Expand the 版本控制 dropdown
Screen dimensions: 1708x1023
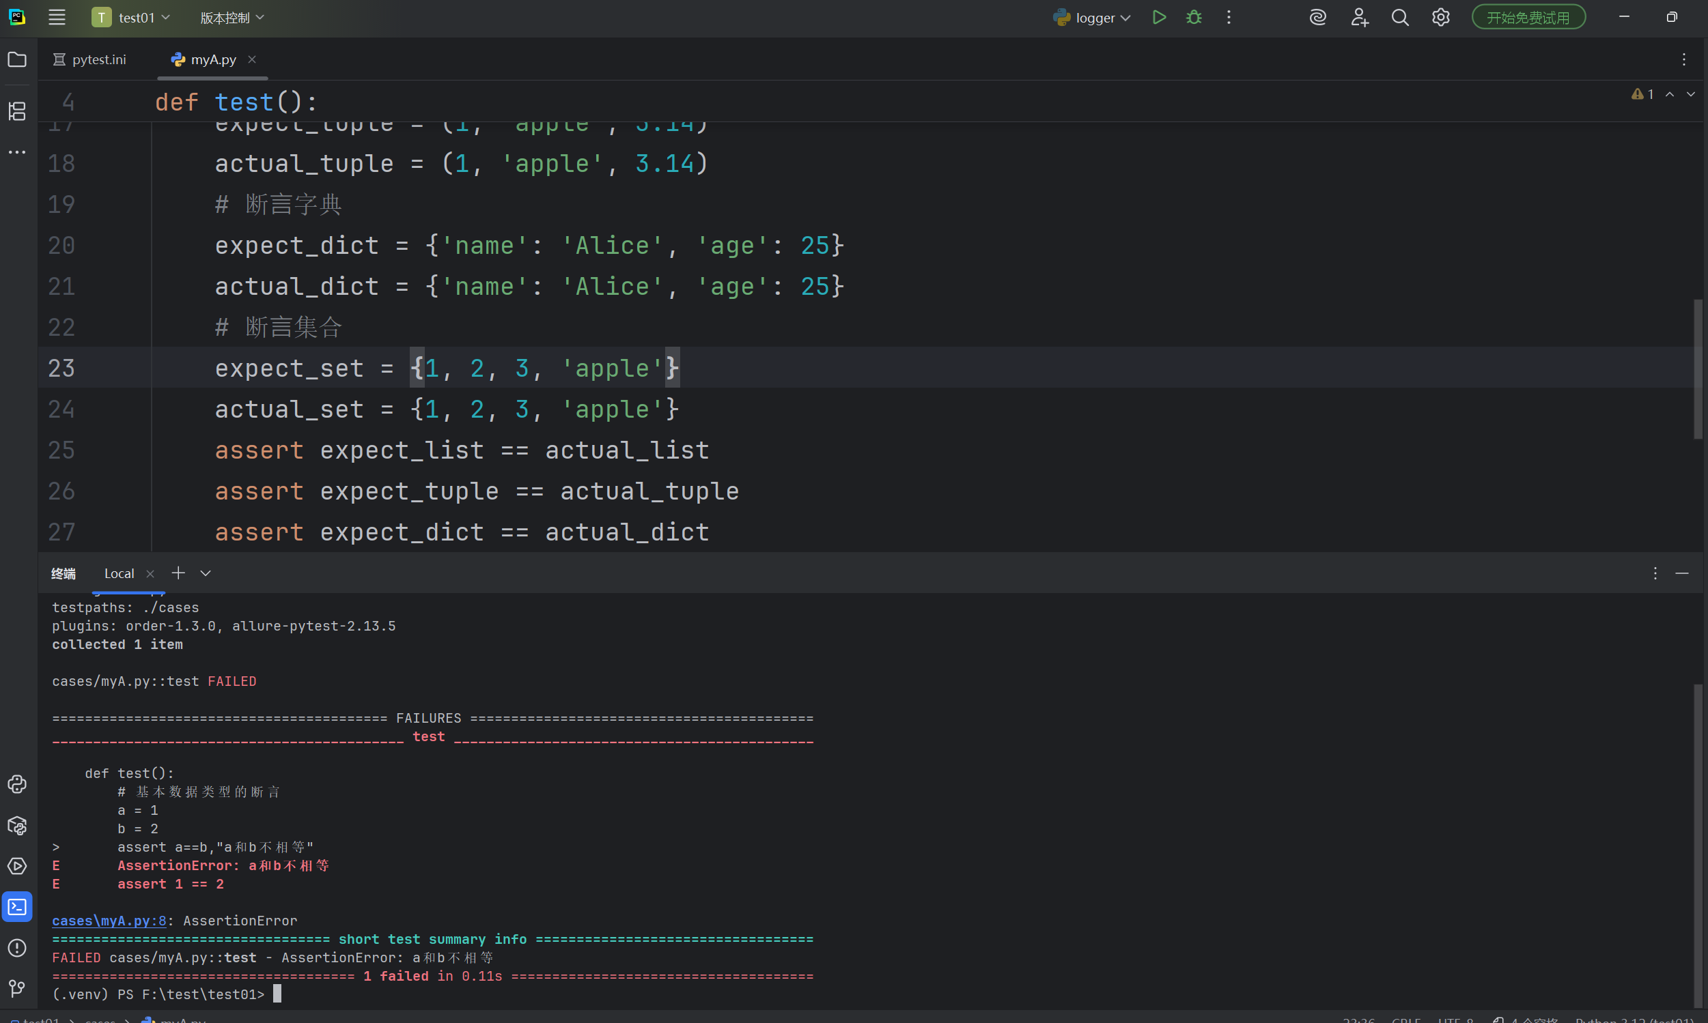232,18
